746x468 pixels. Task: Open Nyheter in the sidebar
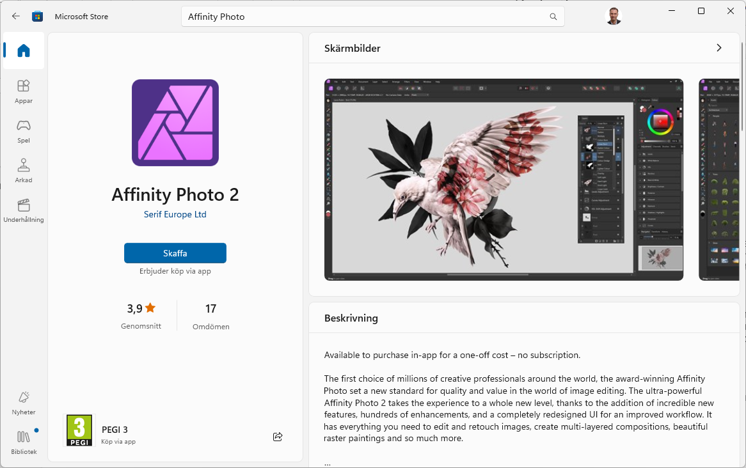(24, 403)
